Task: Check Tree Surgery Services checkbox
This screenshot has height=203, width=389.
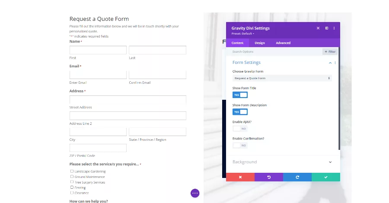Action: [72, 182]
